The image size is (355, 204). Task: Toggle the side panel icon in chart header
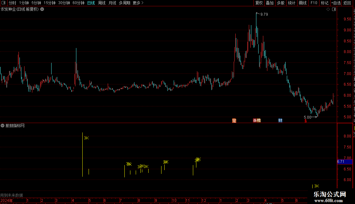[334, 9]
